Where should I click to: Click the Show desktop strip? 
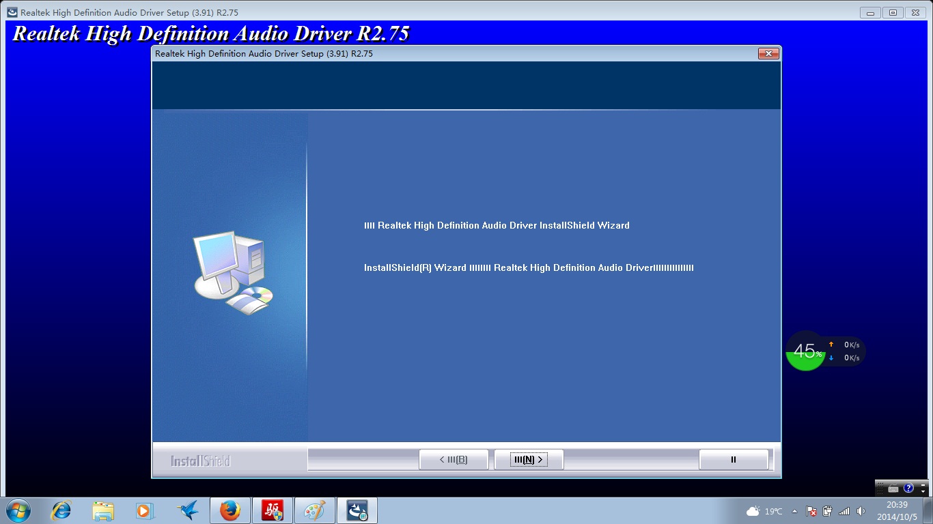pos(928,510)
